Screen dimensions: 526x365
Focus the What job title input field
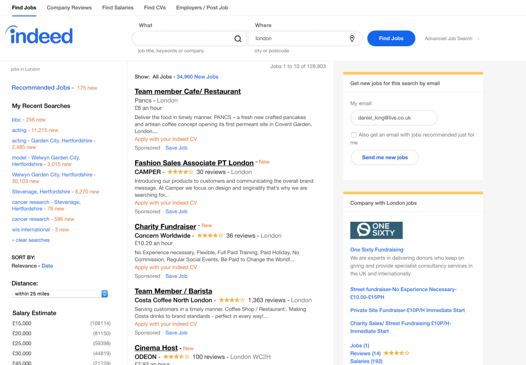click(189, 39)
